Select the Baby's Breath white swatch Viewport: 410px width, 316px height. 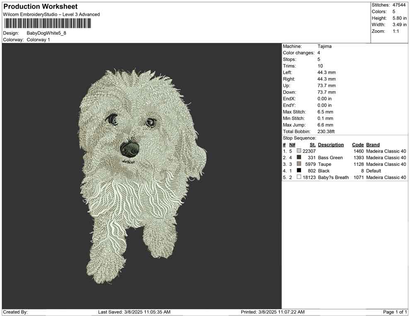299,177
